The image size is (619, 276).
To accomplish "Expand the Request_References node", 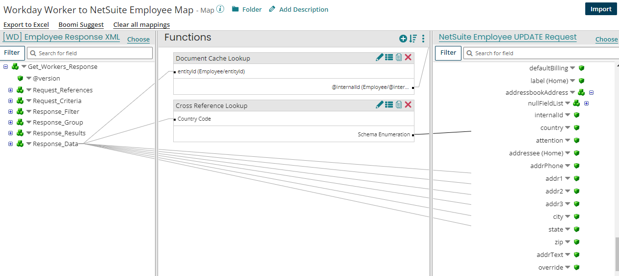I will [x=11, y=90].
